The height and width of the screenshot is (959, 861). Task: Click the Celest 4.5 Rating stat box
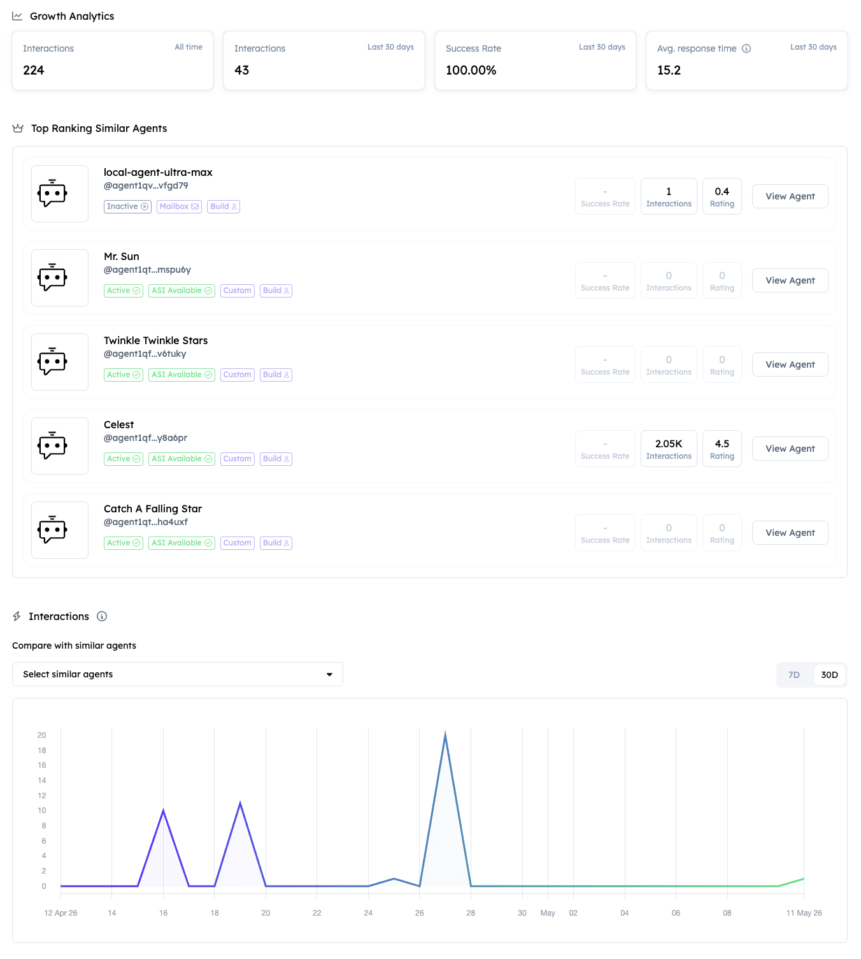click(722, 449)
